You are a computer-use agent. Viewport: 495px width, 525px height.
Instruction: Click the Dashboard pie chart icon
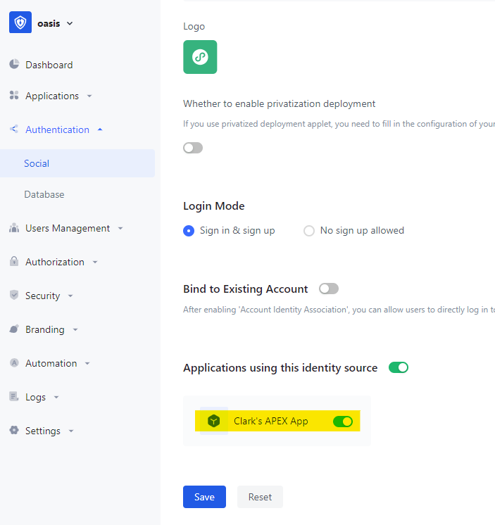point(14,65)
